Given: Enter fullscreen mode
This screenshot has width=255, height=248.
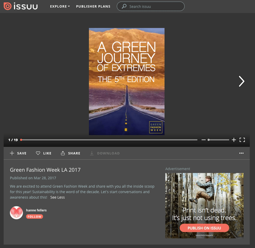Looking at the screenshot, I should point(242,140).
